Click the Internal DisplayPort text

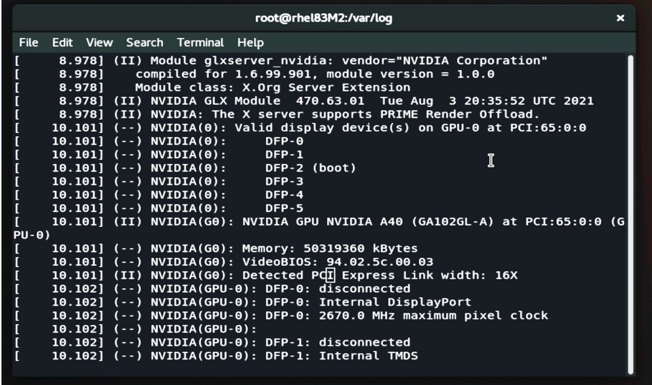pyautogui.click(x=395, y=302)
